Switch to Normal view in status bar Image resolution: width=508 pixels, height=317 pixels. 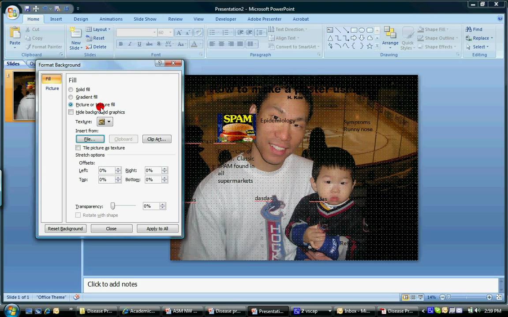pyautogui.click(x=405, y=297)
